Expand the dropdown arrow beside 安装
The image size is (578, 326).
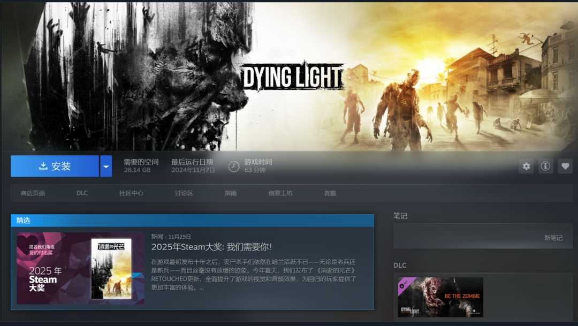106,166
